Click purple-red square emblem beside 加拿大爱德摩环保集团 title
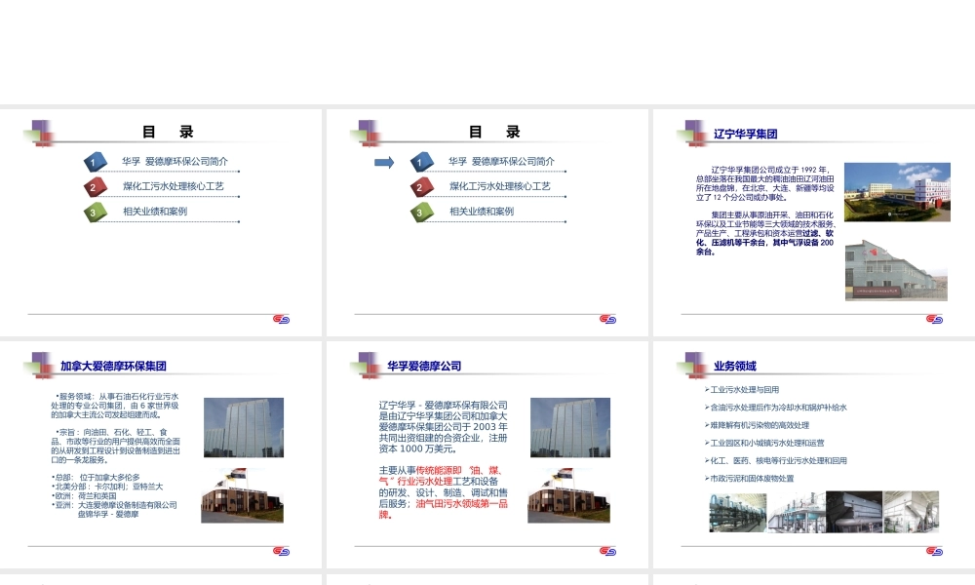The height and width of the screenshot is (585, 975). click(x=40, y=366)
